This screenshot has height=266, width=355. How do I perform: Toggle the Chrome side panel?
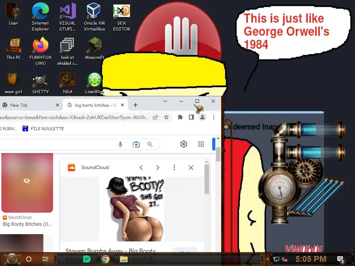point(191,117)
